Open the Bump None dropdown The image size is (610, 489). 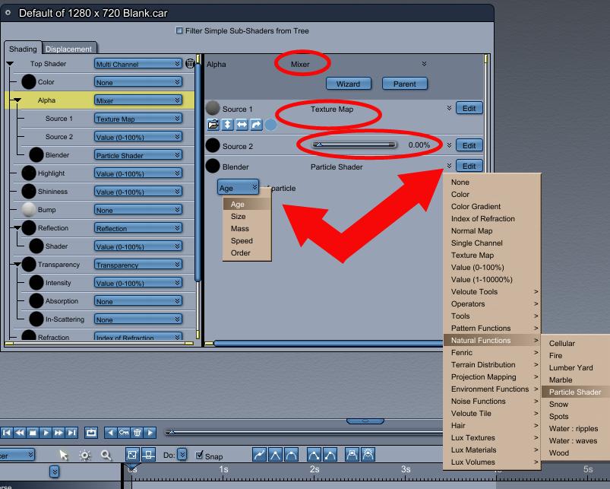point(138,210)
